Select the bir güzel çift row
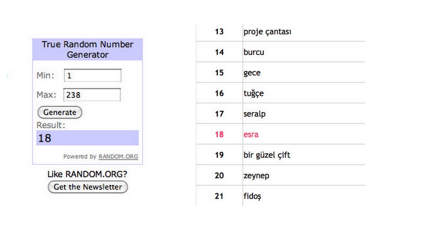Image resolution: width=440 pixels, height=248 pixels. click(x=280, y=155)
